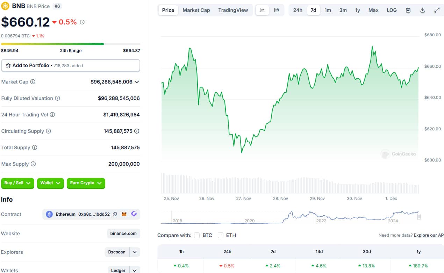Show Fully Diluted Valuation info icon
The width and height of the screenshot is (444, 273).
tap(57, 98)
